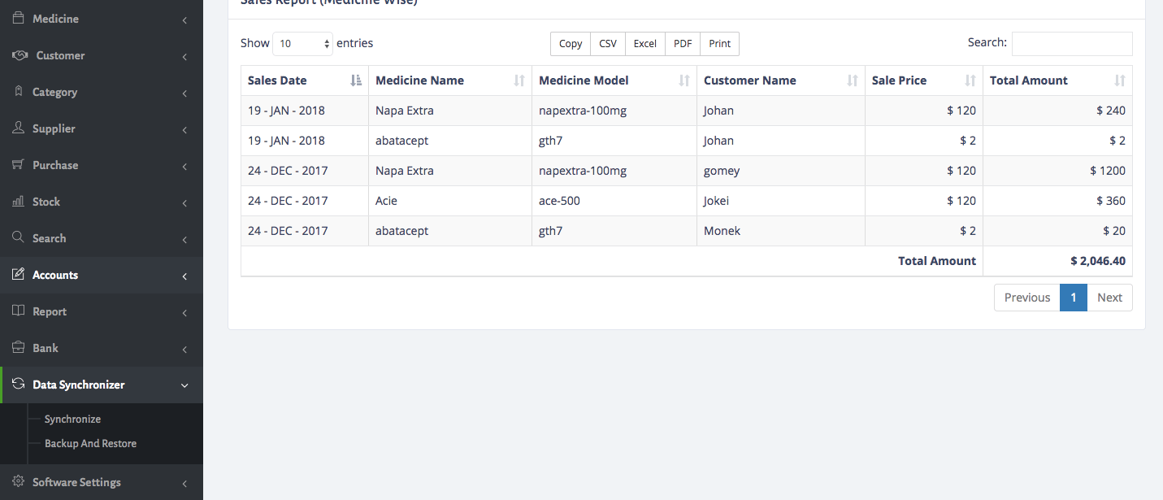Image resolution: width=1163 pixels, height=500 pixels.
Task: Open the Purchase section
Action: (x=55, y=165)
